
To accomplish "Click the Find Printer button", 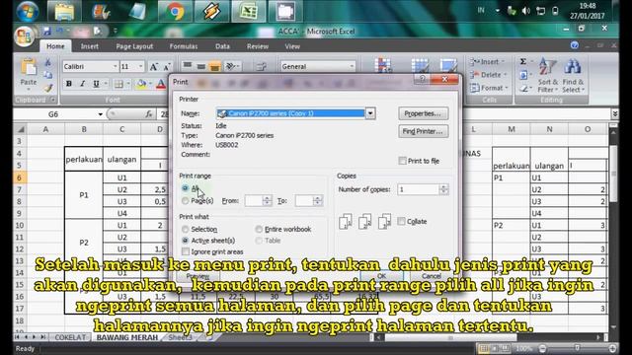I will tap(423, 131).
